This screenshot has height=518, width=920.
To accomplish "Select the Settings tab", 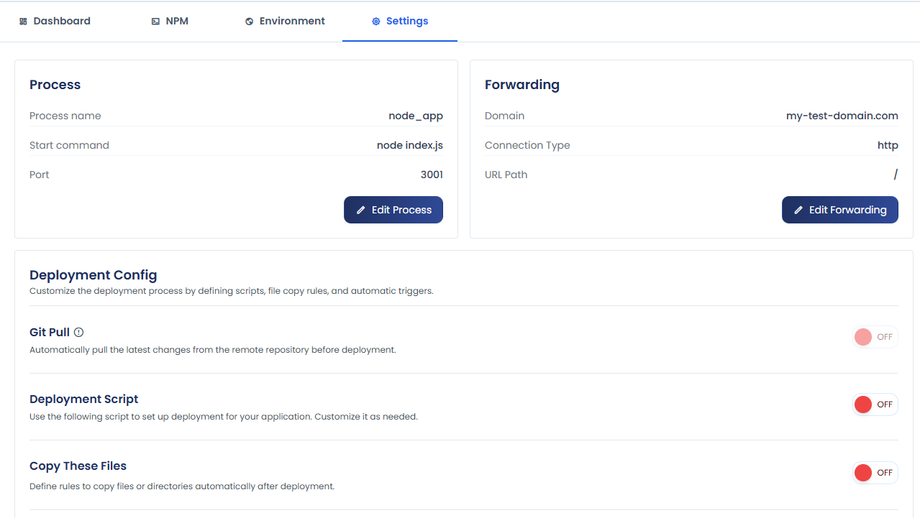I will coord(400,22).
